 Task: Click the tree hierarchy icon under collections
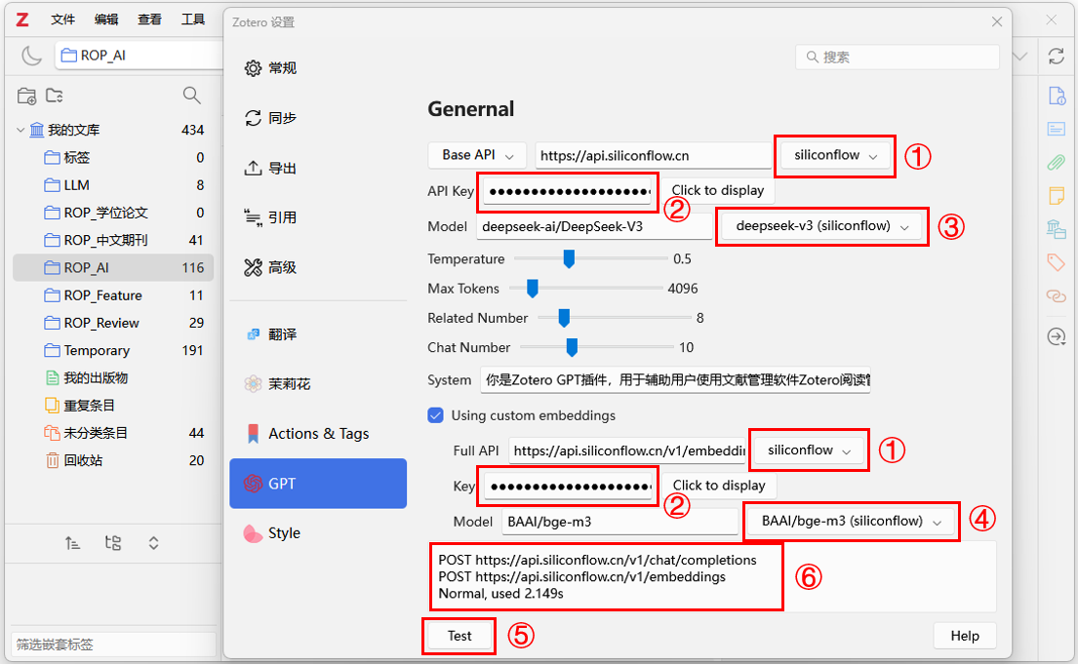pyautogui.click(x=113, y=543)
